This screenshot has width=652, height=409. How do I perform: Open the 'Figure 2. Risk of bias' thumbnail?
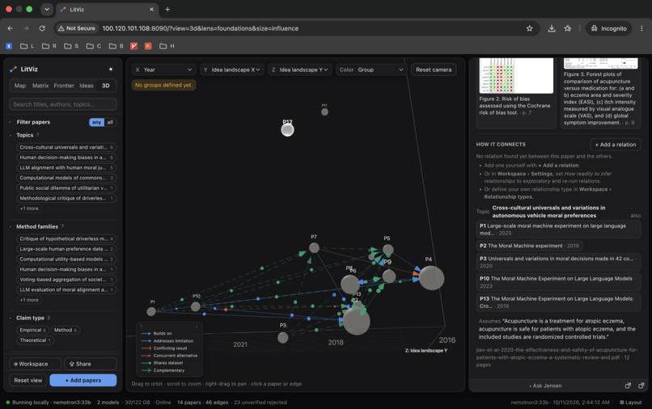pos(516,76)
